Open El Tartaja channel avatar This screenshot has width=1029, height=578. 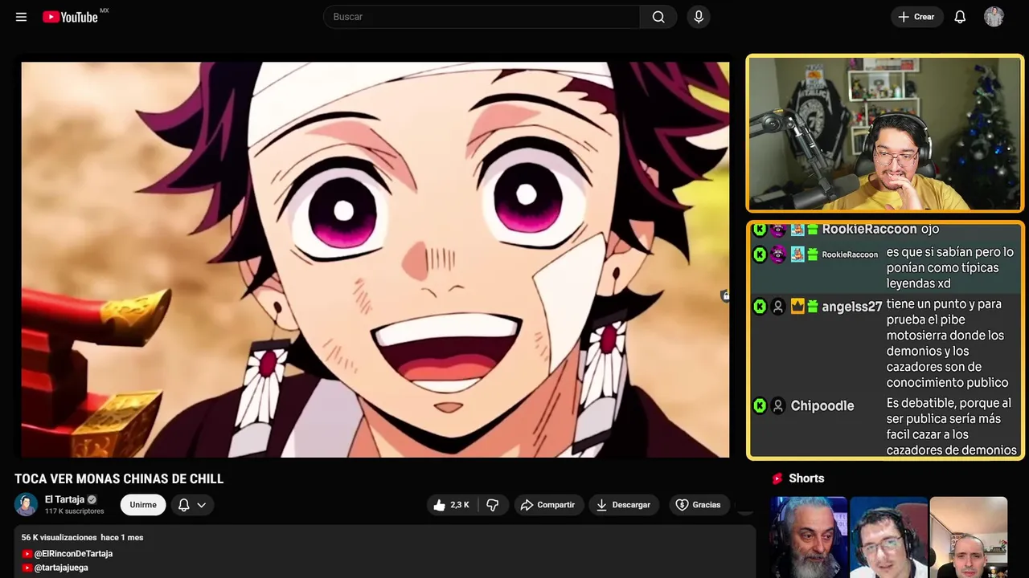click(x=26, y=504)
